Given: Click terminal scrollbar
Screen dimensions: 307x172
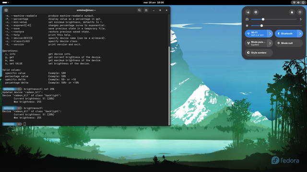Looking at the screenshot, I should [x=169, y=86].
